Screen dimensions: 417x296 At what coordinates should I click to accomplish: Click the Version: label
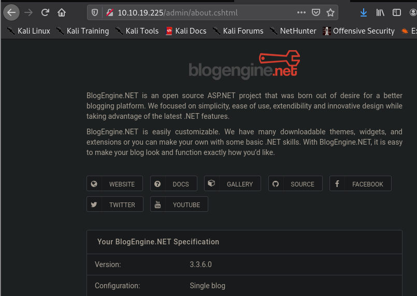(108, 264)
